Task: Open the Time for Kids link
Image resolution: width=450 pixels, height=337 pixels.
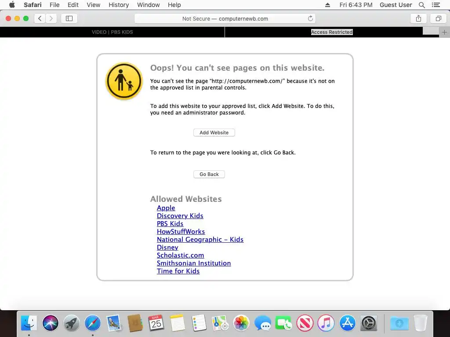Action: (x=178, y=271)
